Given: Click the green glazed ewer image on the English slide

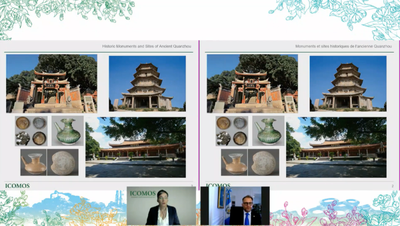Looking at the screenshot, I should click(x=67, y=131).
